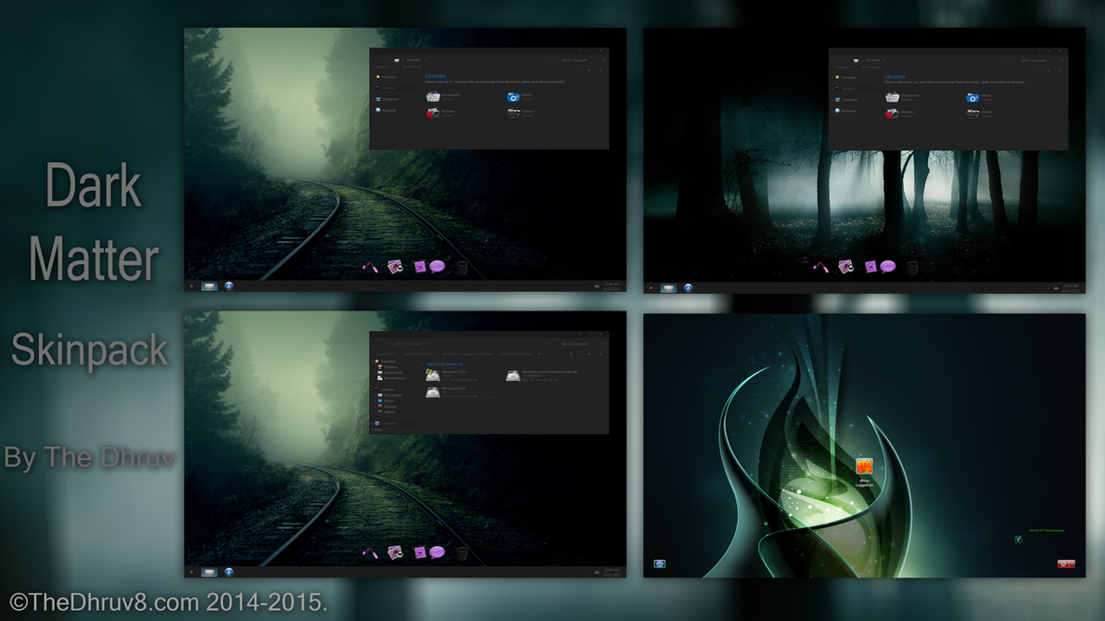Image resolution: width=1105 pixels, height=621 pixels.
Task: Click Search Computer field in the Computer window
Action: click(575, 344)
